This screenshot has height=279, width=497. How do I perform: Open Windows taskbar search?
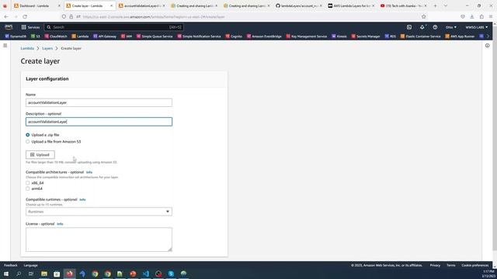click(19, 274)
